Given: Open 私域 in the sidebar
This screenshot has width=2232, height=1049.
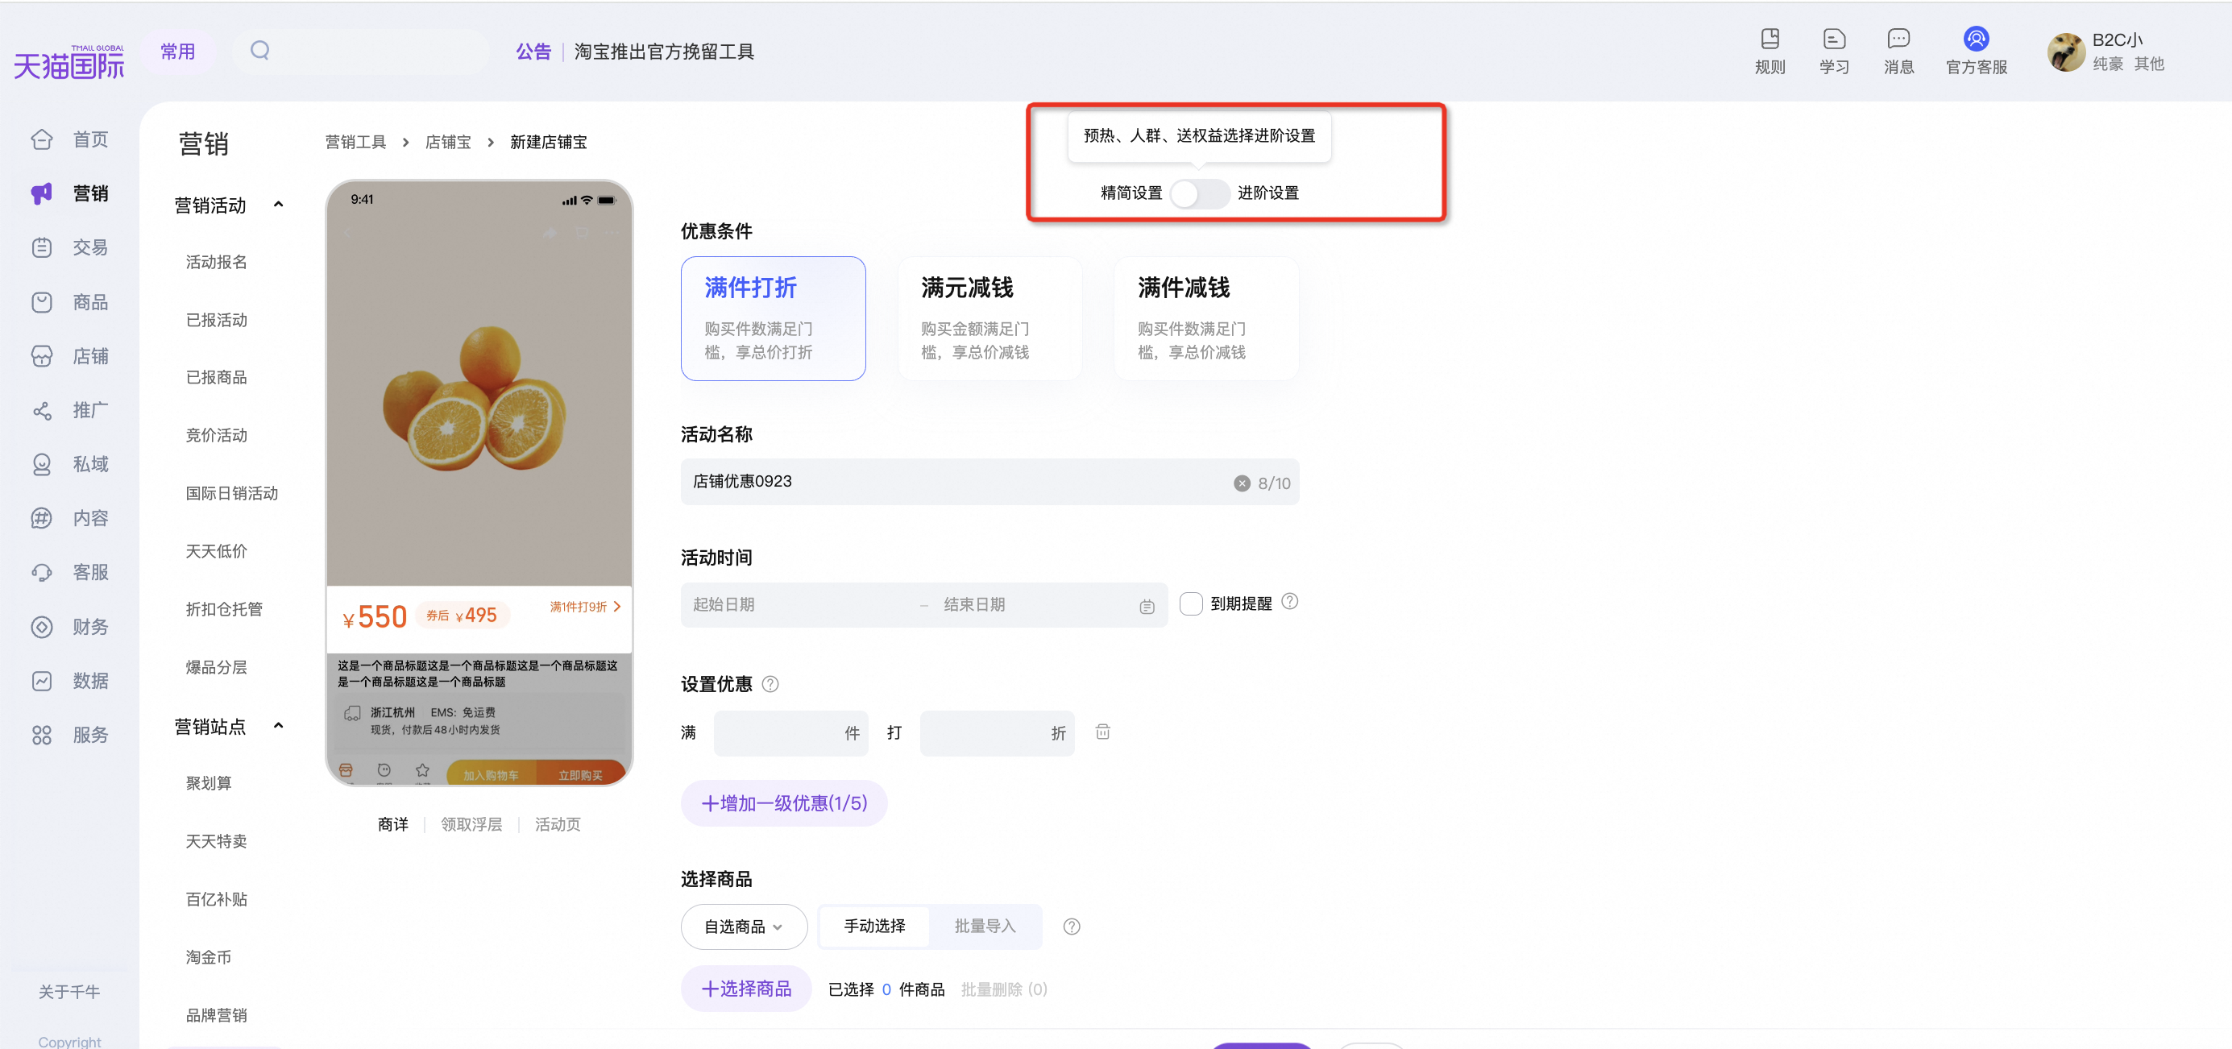Looking at the screenshot, I should (x=69, y=464).
